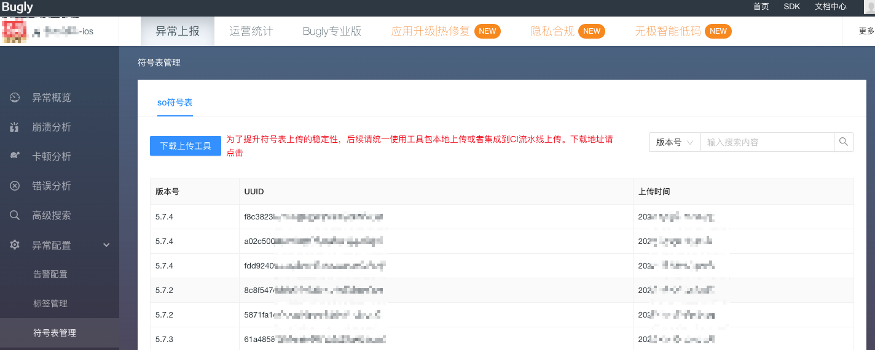Viewport: 875px width, 350px height.
Task: Click the UUID starting with 8c8f547
Action: tap(314, 290)
